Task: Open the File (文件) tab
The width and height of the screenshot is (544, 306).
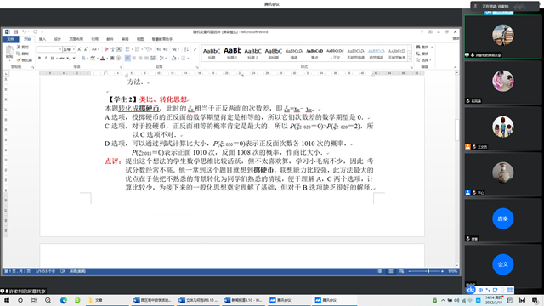Action: pyautogui.click(x=10, y=39)
